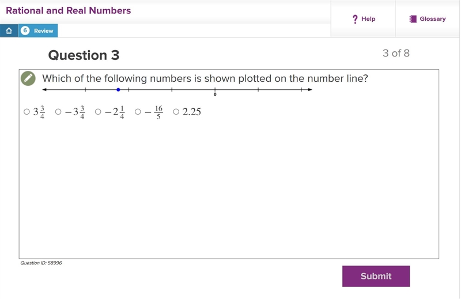This screenshot has height=299, width=461.
Task: Click the blue point on number line
Action: pos(118,90)
